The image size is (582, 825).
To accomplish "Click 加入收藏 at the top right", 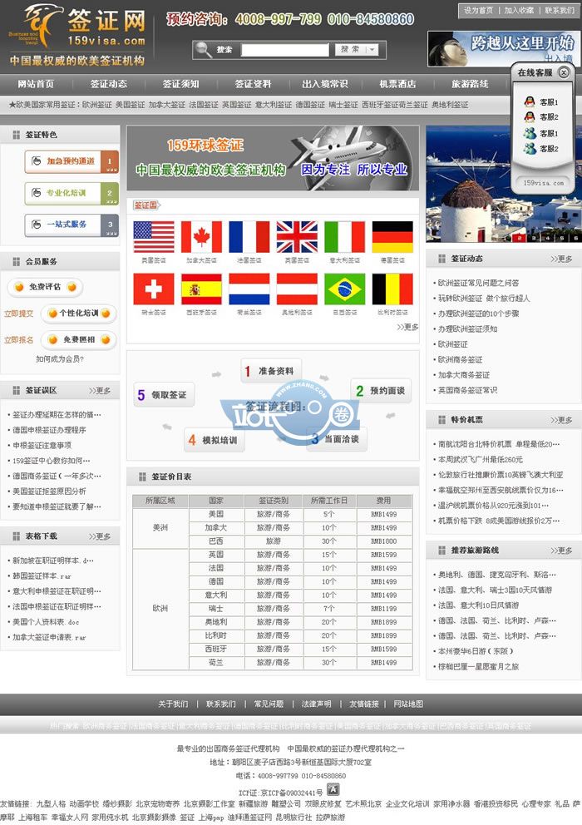I will click(x=519, y=10).
